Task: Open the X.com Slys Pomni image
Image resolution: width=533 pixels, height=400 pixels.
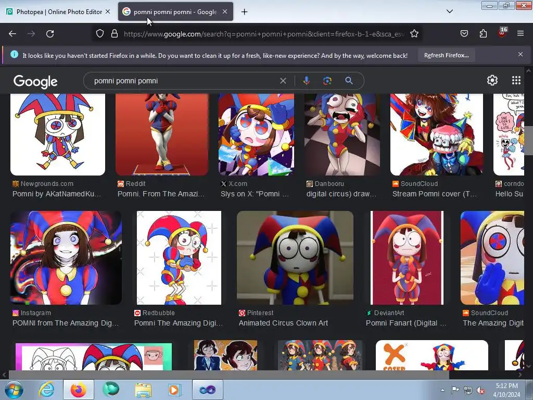Action: (256, 135)
